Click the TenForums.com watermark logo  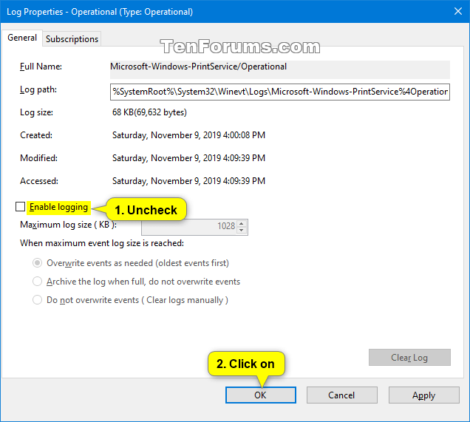coord(240,47)
